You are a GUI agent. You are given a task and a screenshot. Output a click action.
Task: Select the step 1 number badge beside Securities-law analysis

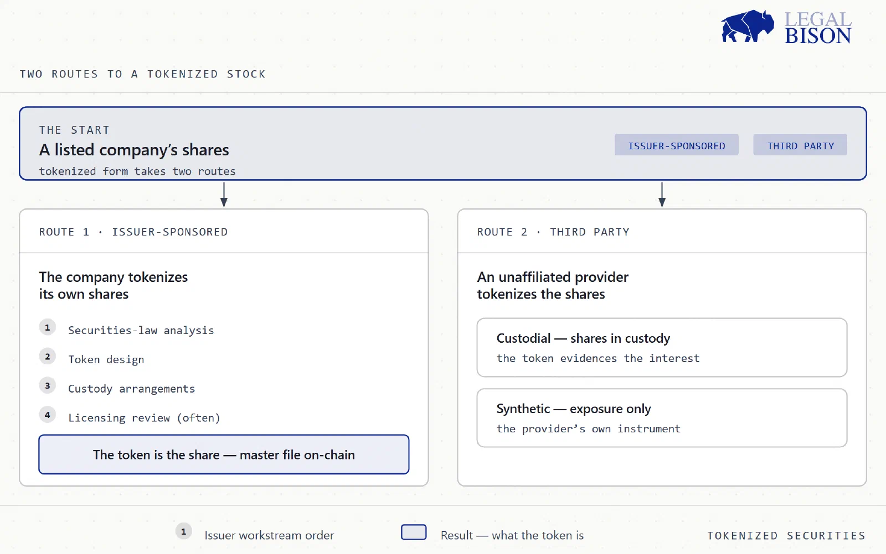pos(48,327)
